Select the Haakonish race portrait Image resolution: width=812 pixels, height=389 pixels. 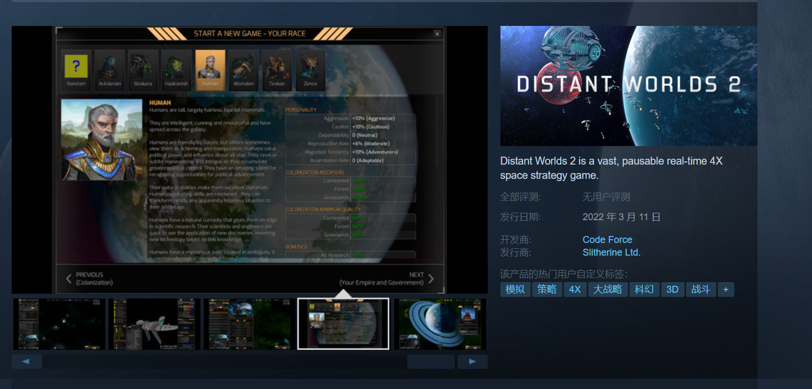pos(176,67)
